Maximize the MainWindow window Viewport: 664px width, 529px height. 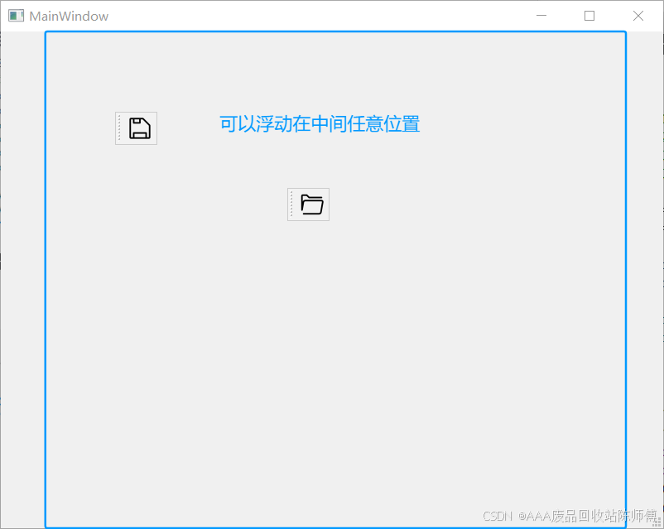[x=589, y=15]
